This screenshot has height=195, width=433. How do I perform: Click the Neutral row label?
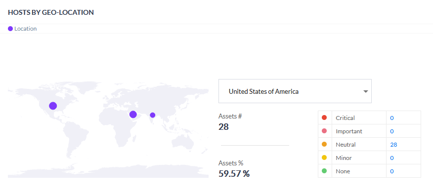click(x=346, y=145)
